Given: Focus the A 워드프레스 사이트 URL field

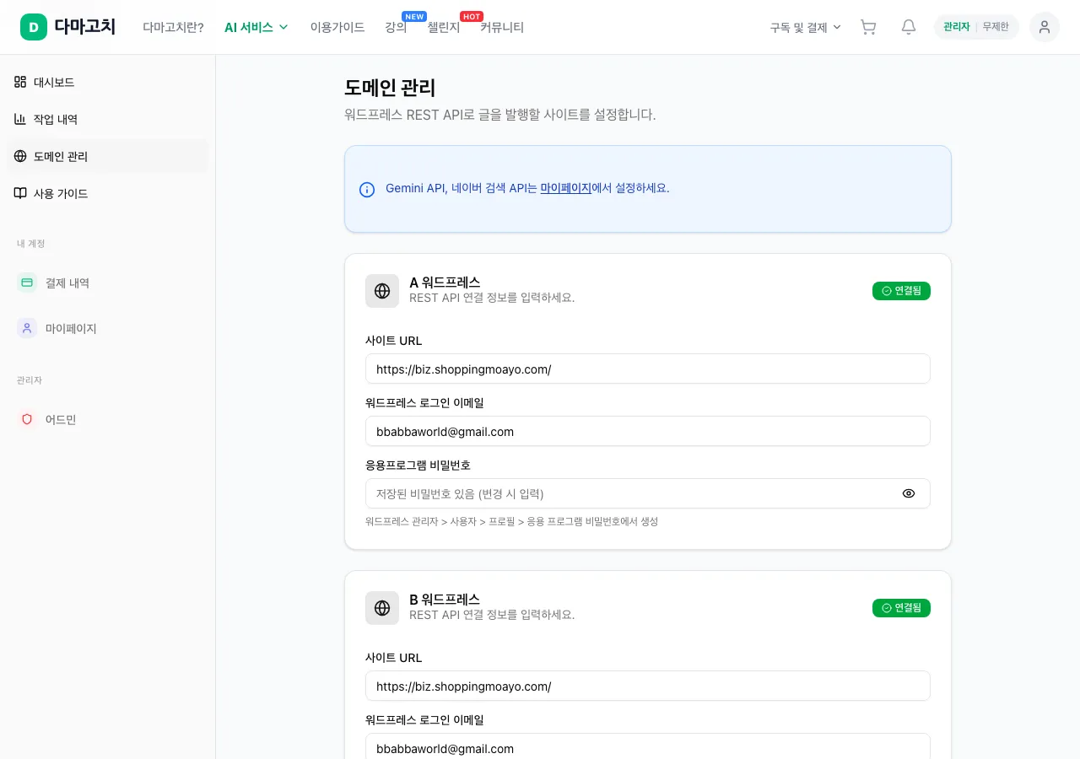Looking at the screenshot, I should point(648,369).
